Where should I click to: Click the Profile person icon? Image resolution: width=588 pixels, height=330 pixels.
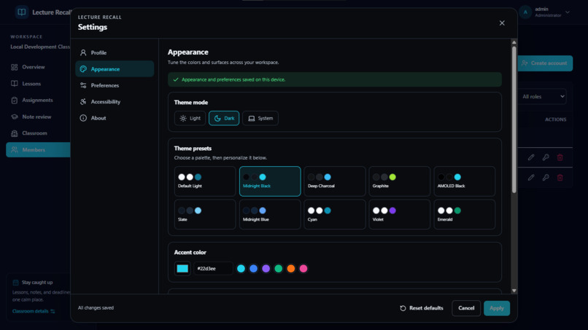pos(83,53)
